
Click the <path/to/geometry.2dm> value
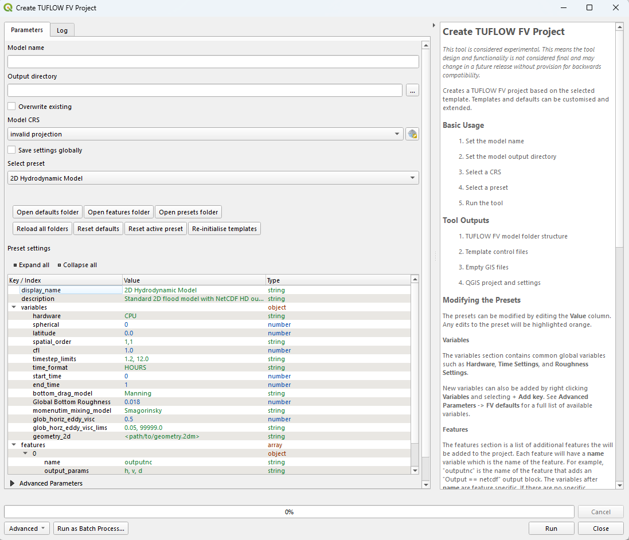tap(162, 436)
